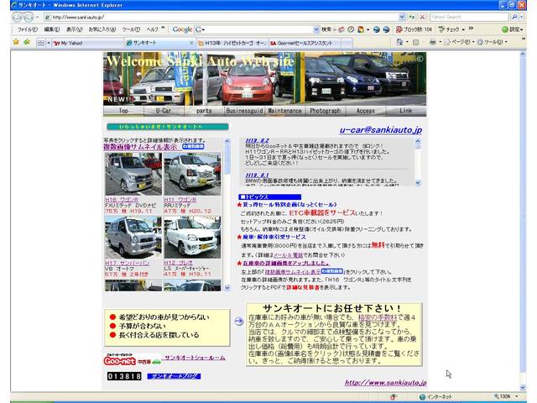The image size is (537, 403).
Task: Switch to the H13年 ハイゼットカーゴ tab
Action: (x=232, y=43)
